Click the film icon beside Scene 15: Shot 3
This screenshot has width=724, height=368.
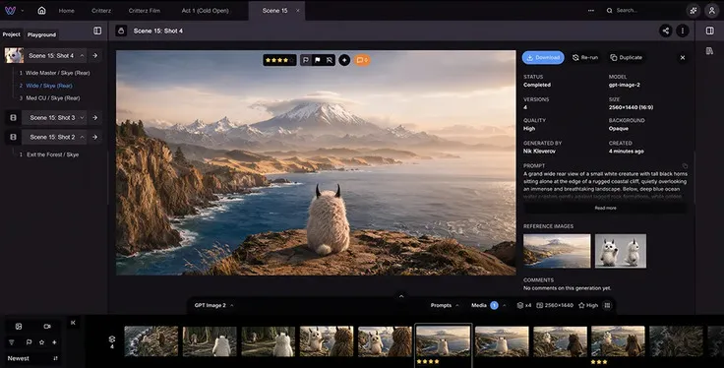pyautogui.click(x=14, y=118)
